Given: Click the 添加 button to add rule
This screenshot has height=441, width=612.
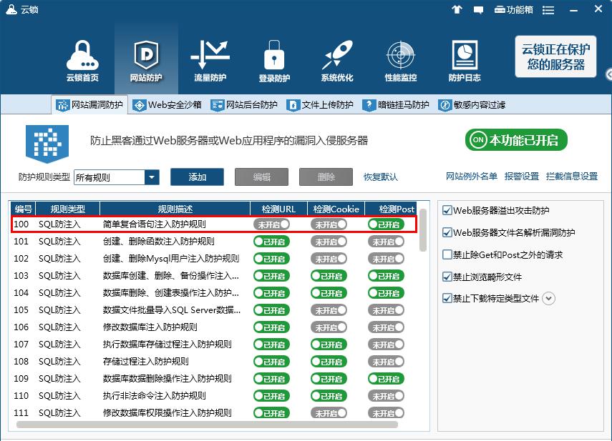Looking at the screenshot, I should [197, 176].
